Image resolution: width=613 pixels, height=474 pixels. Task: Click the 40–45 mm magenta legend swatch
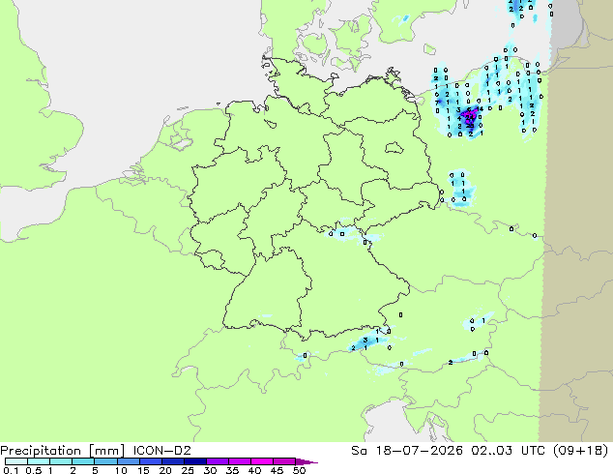pyautogui.click(x=262, y=461)
